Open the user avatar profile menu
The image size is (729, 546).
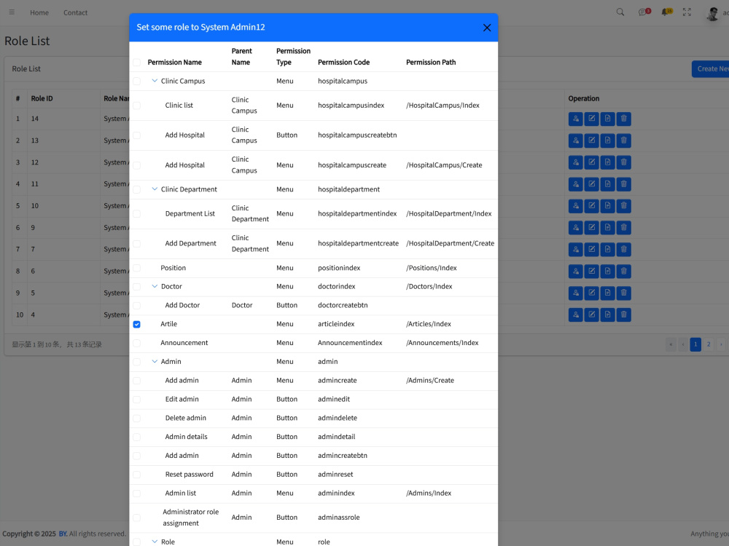point(713,13)
